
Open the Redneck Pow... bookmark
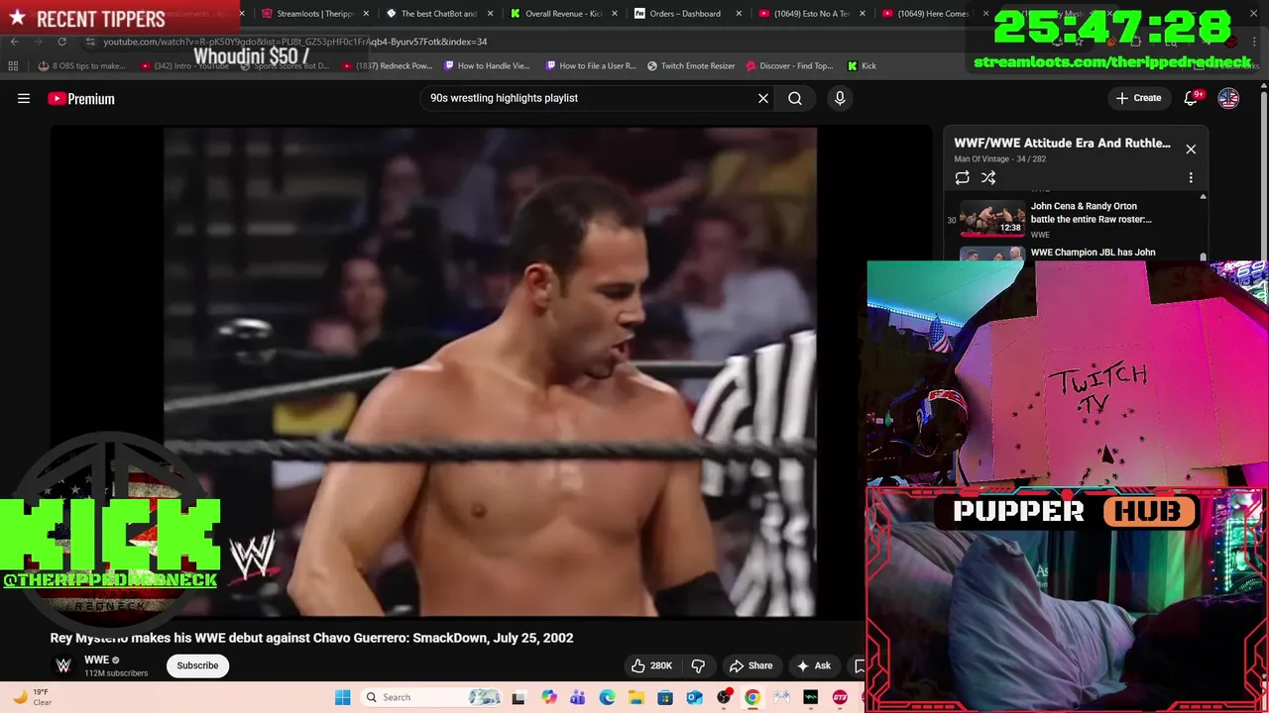387,66
